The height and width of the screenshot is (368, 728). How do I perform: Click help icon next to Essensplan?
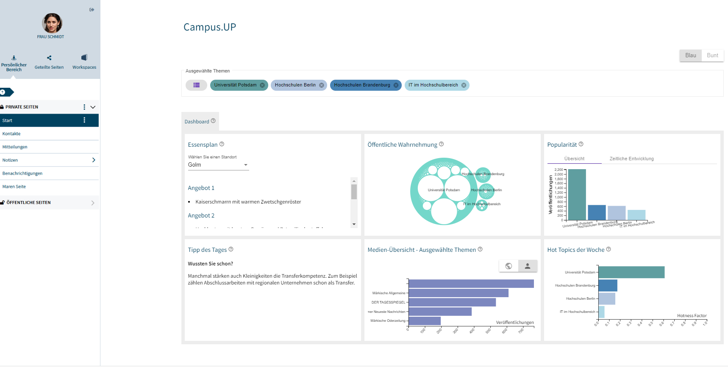click(x=222, y=144)
